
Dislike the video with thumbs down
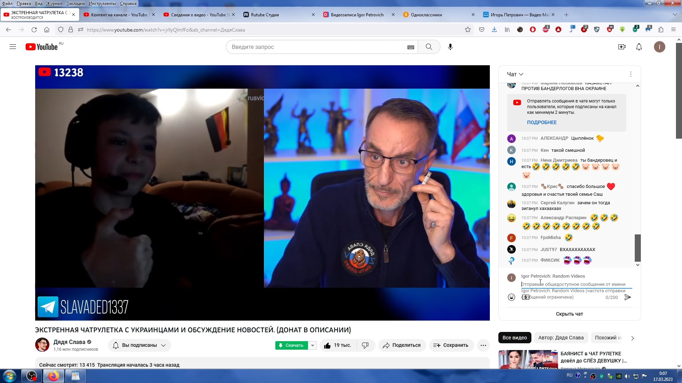tap(365, 345)
